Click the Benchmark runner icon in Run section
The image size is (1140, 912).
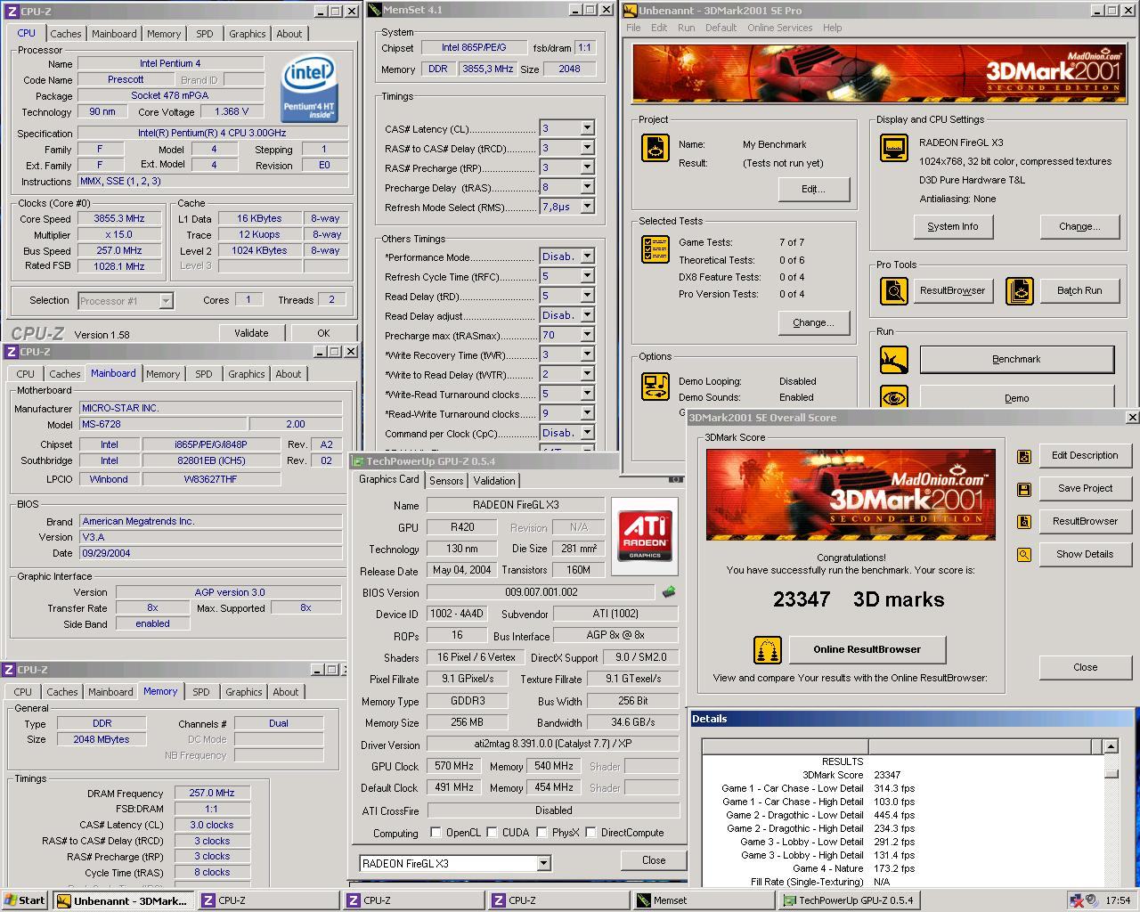[x=894, y=360]
